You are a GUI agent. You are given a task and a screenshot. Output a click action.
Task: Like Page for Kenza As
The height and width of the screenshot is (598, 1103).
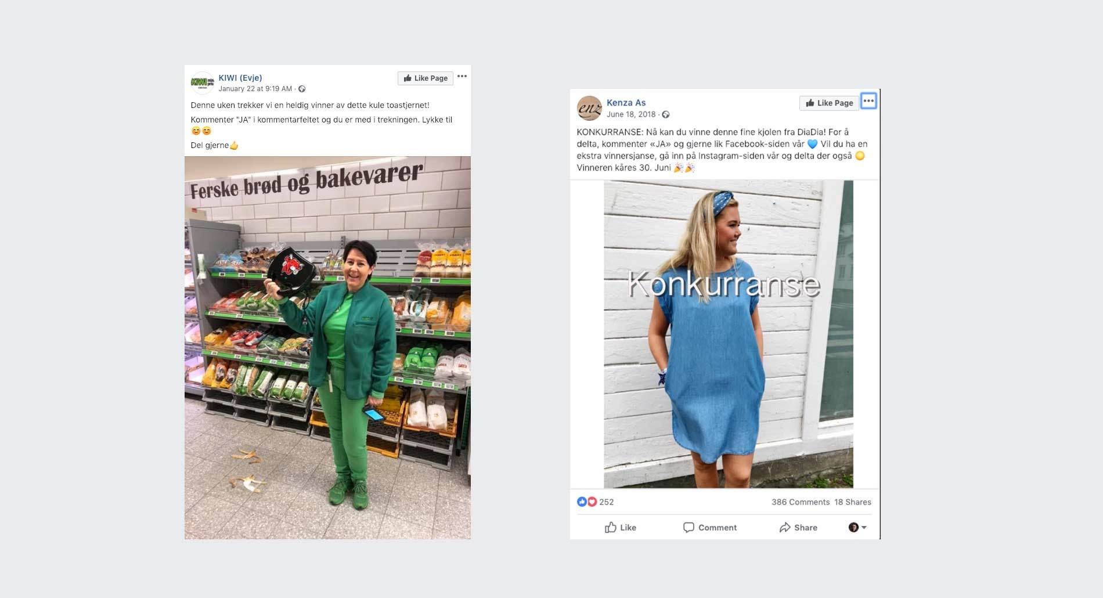829,103
